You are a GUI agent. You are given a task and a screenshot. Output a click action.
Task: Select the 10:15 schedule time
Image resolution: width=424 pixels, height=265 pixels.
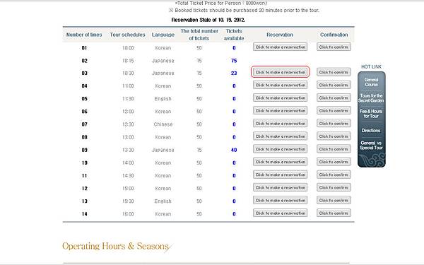(x=128, y=61)
